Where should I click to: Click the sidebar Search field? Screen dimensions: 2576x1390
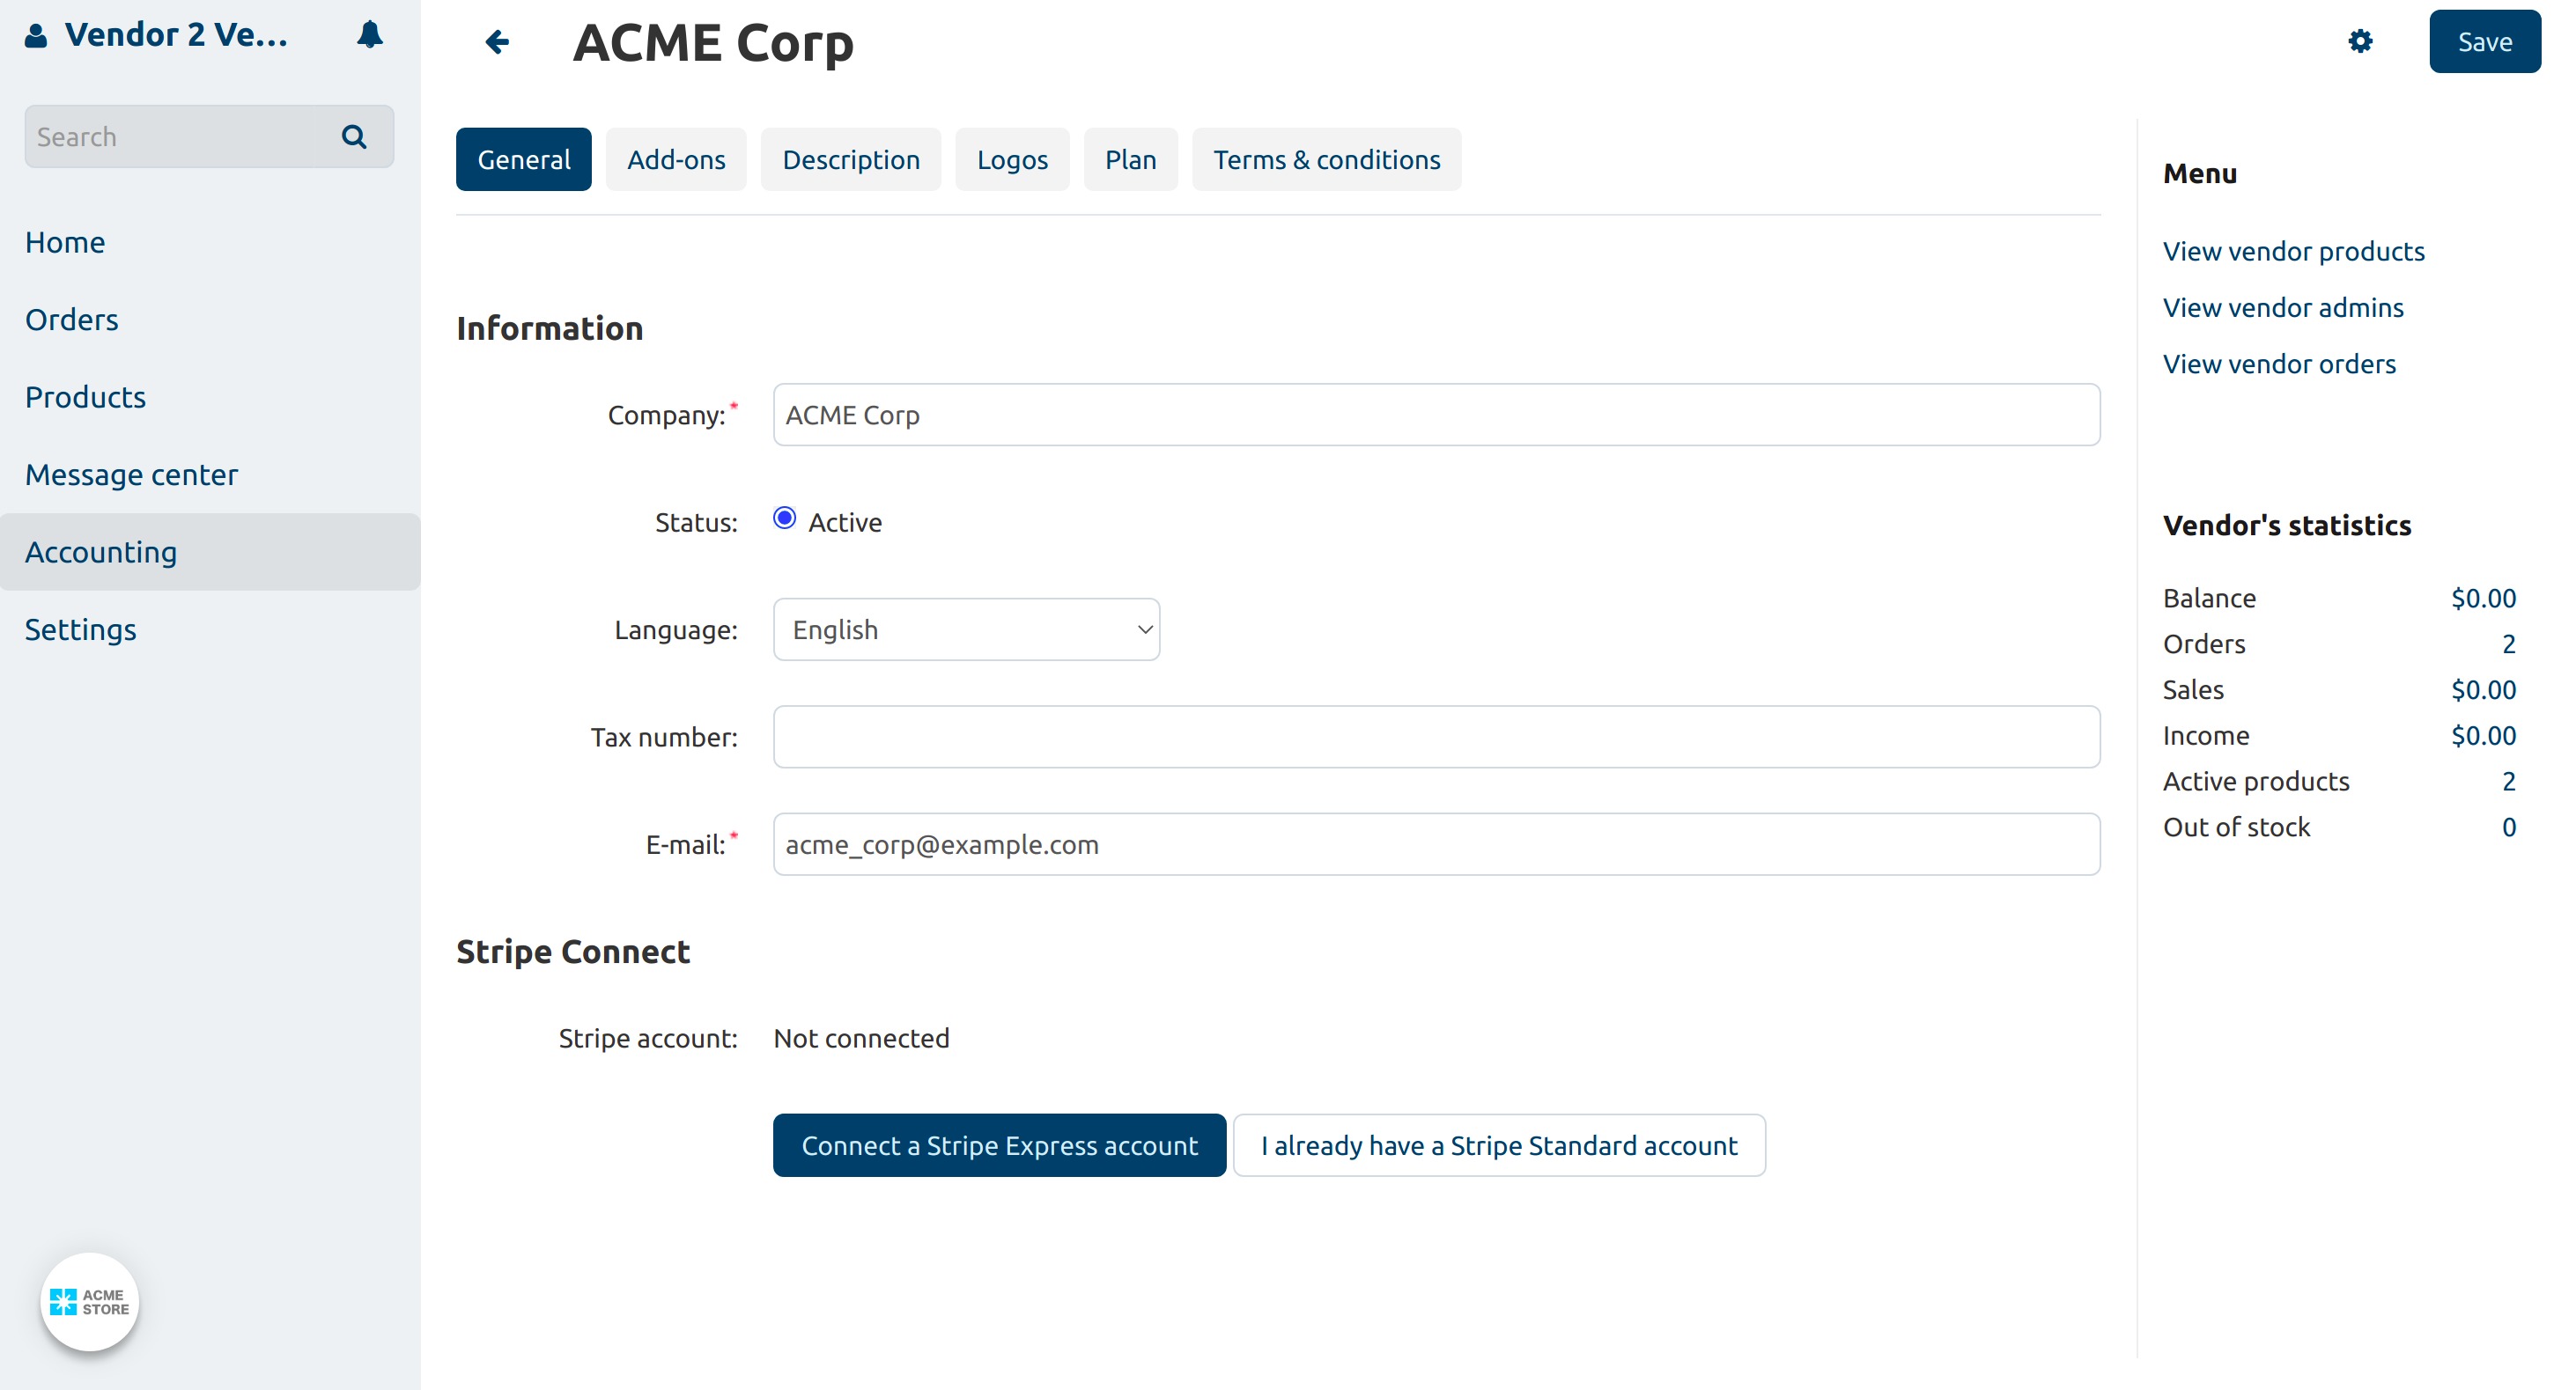click(180, 137)
